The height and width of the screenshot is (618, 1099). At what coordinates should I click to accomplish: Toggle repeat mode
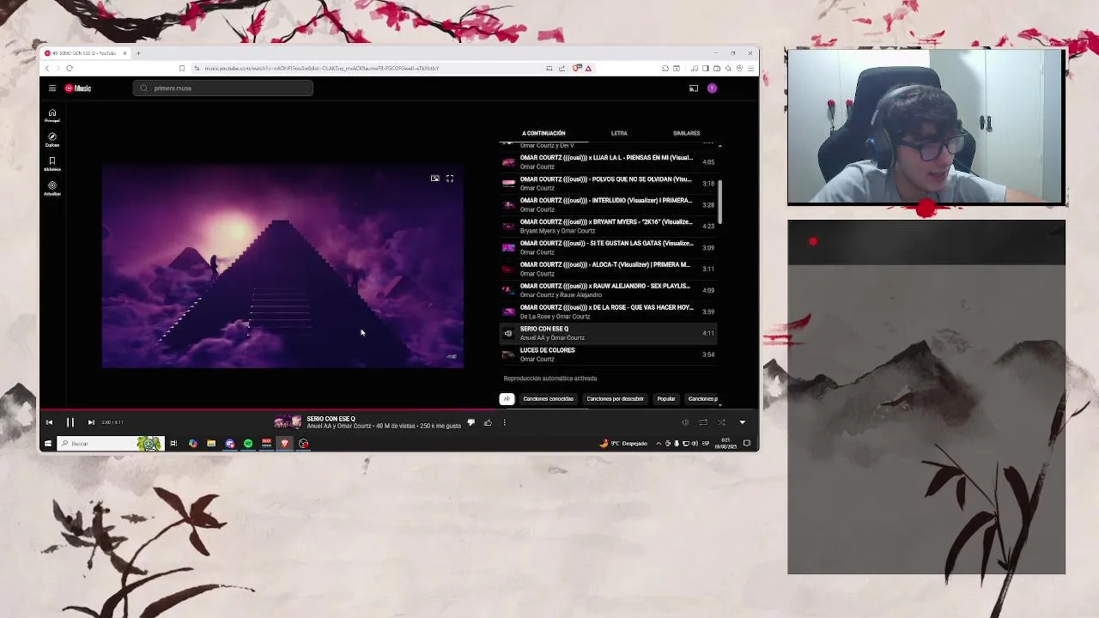click(703, 422)
